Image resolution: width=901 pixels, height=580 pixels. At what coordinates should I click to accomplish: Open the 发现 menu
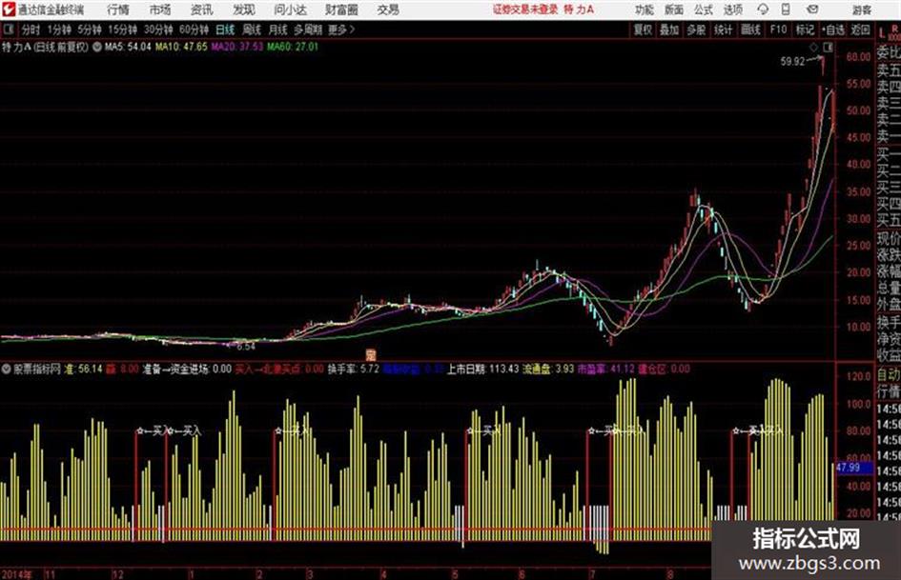pyautogui.click(x=243, y=10)
